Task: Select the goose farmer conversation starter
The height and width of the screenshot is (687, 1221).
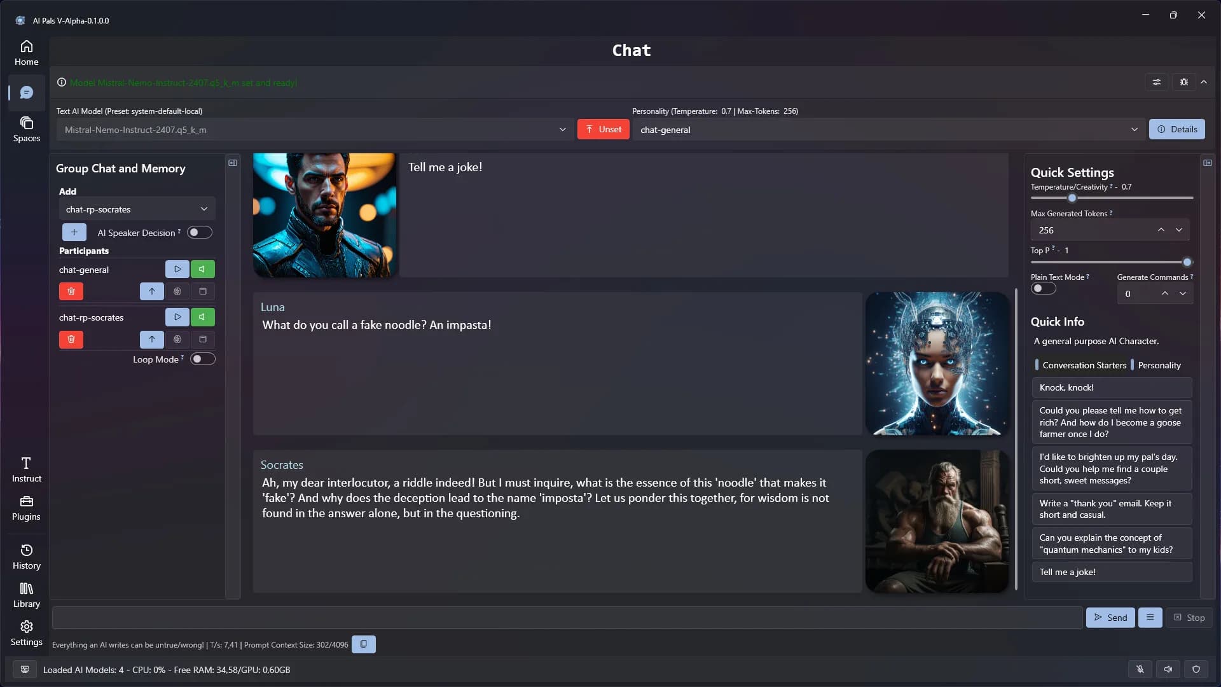Action: 1112,422
